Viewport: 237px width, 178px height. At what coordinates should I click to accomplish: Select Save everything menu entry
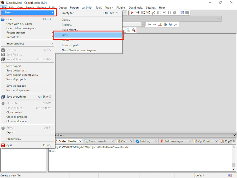(x=27, y=97)
